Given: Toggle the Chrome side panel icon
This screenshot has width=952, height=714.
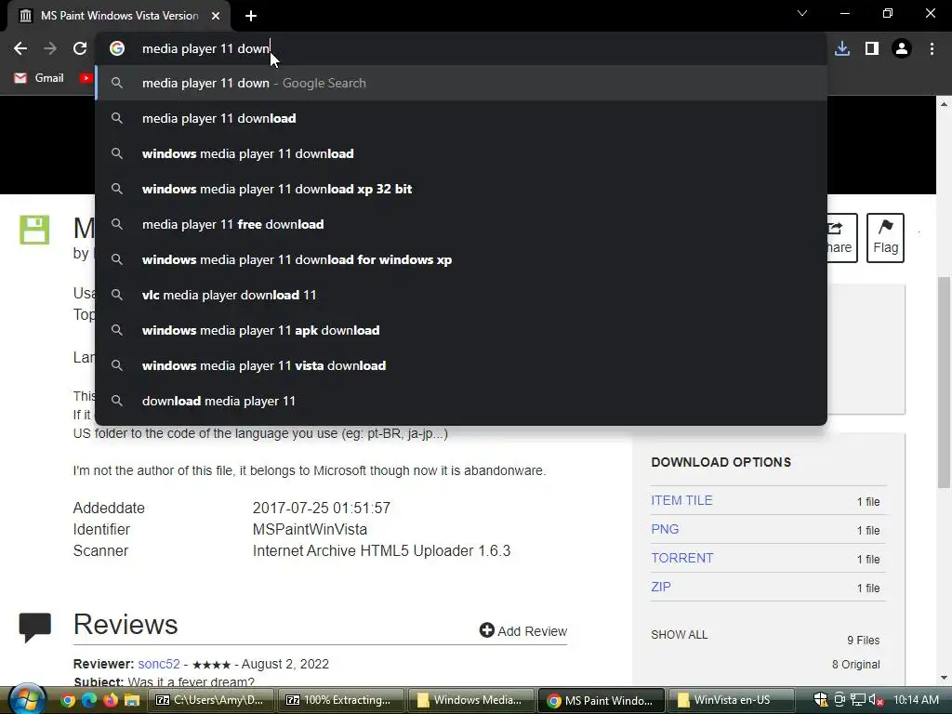Looking at the screenshot, I should pos(872,48).
